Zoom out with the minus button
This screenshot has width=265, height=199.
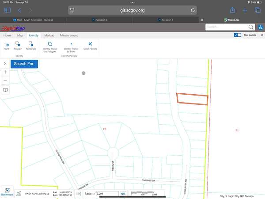click(5, 80)
